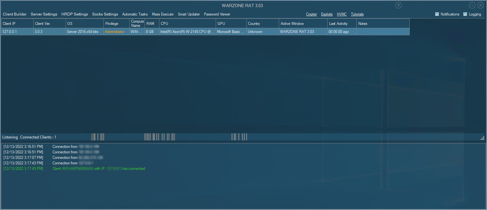The height and width of the screenshot is (210, 487).
Task: Click the RAM column header
Action: pos(152,23)
